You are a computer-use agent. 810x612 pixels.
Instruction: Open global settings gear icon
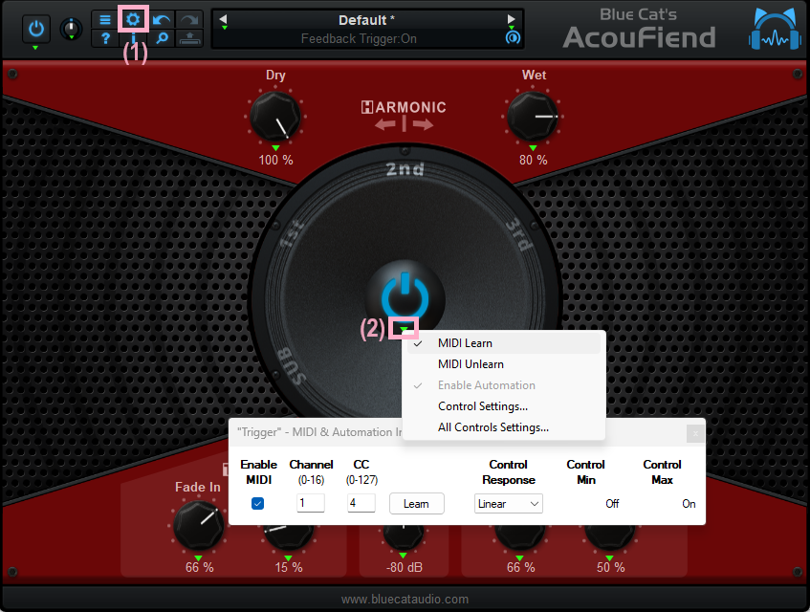pos(133,20)
